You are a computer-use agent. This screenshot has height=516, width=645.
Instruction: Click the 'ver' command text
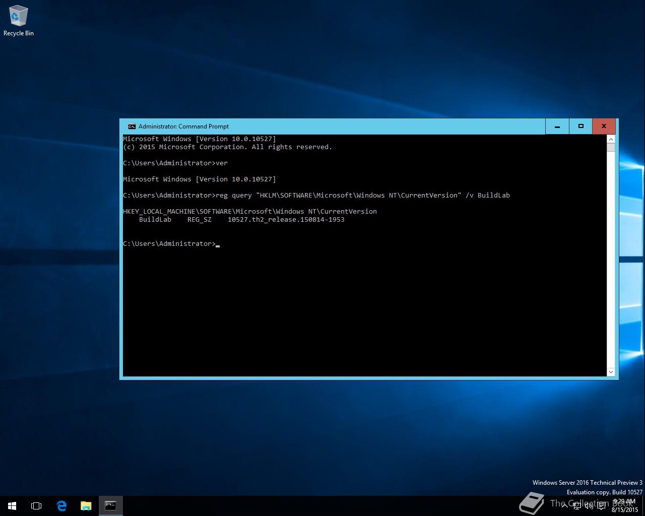click(222, 163)
